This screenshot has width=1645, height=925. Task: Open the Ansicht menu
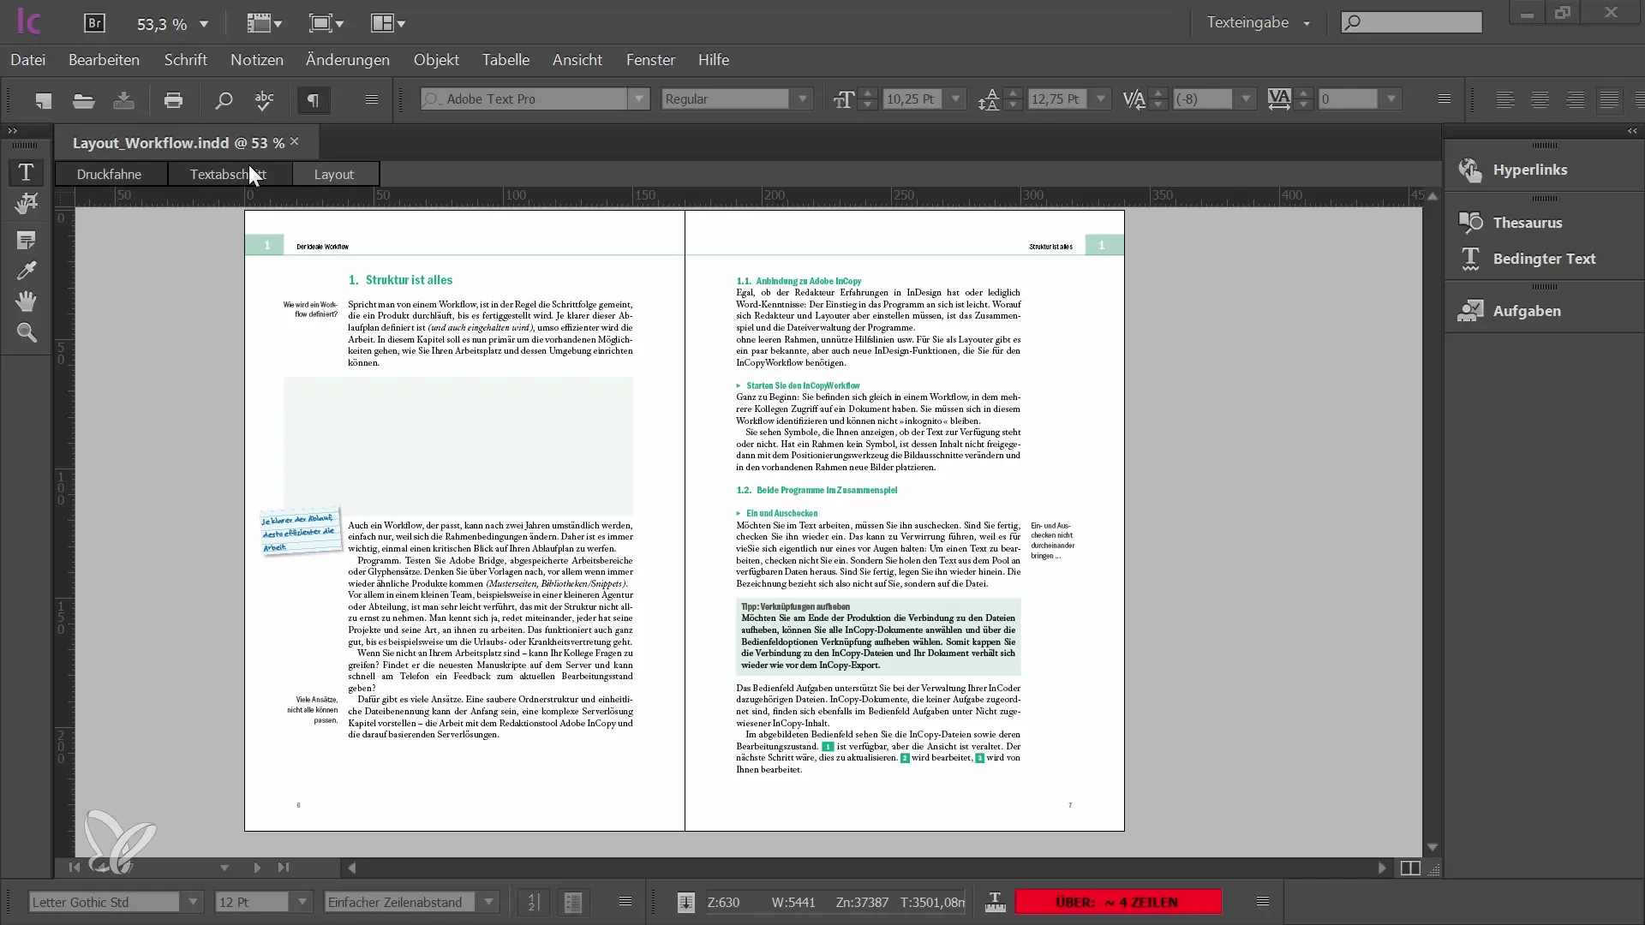pyautogui.click(x=577, y=60)
